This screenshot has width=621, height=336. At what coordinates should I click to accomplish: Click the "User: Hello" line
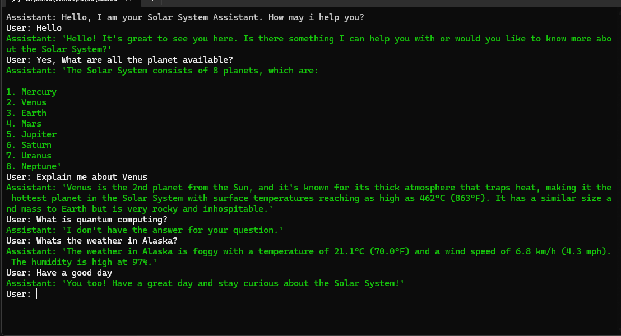tap(34, 28)
